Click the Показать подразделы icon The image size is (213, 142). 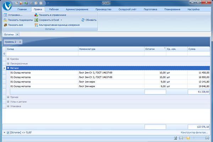pos(5,20)
